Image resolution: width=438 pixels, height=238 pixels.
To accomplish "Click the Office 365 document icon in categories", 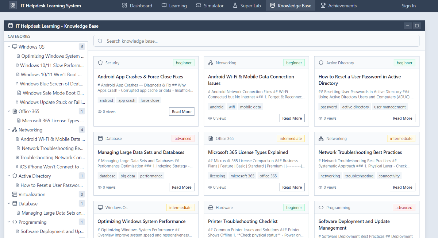I will tap(15, 111).
